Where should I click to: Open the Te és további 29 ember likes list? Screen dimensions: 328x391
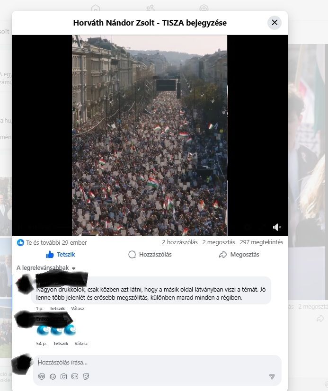[x=56, y=243]
